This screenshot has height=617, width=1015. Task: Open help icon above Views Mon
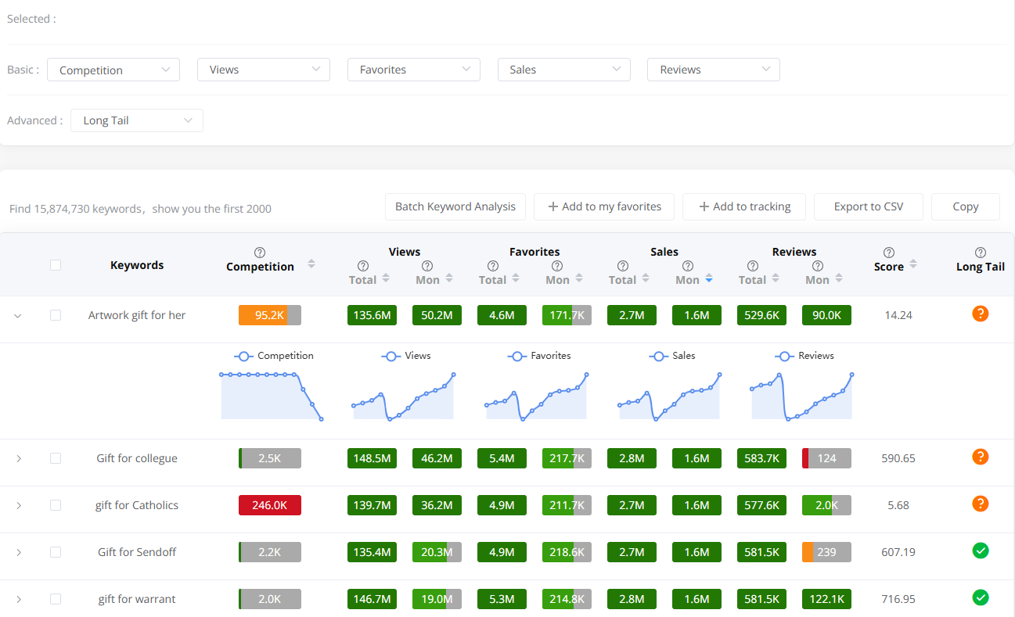click(427, 266)
